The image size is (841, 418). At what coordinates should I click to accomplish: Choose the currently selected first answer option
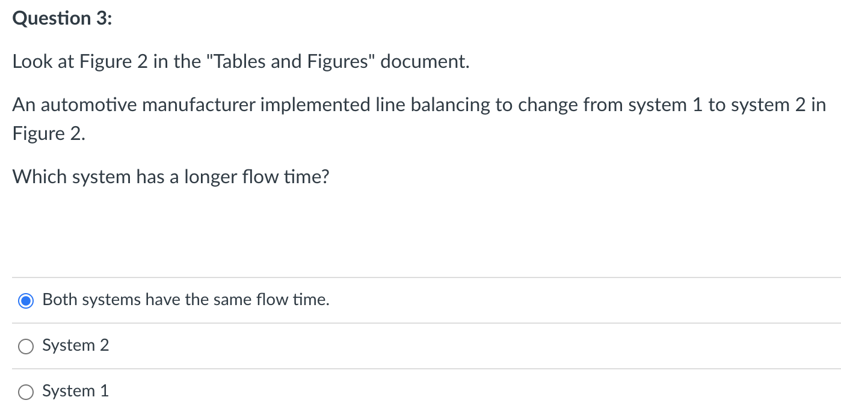(185, 300)
